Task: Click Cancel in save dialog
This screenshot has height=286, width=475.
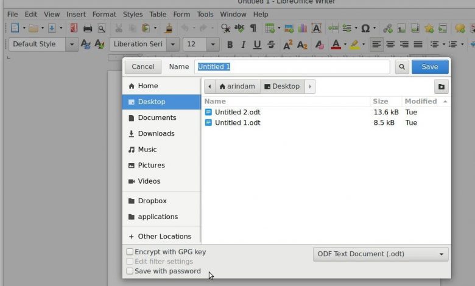Action: point(143,66)
